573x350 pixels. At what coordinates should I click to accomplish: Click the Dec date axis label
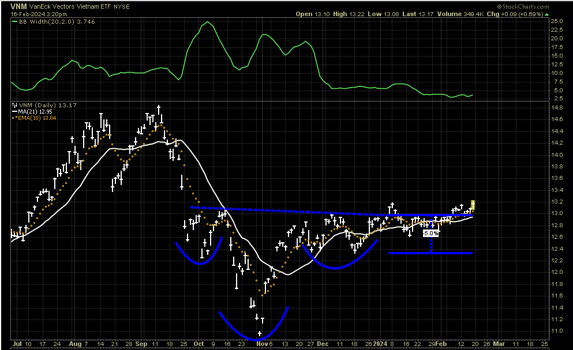click(x=323, y=344)
